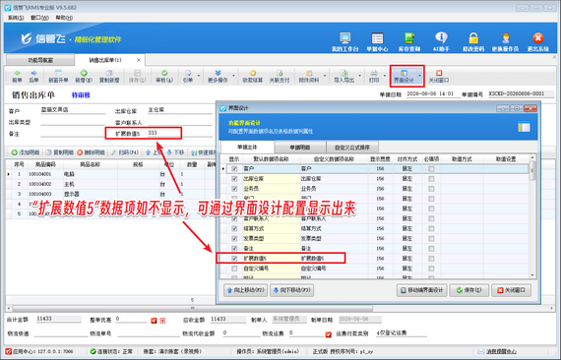This screenshot has height=360, width=561.
Task: Open 单据中心 in the top banner
Action: [377, 42]
